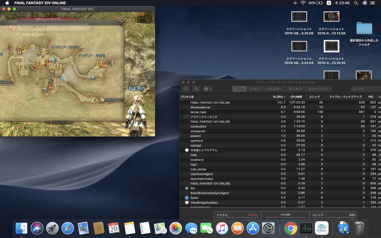Open Finder from the Dock

click(x=22, y=228)
